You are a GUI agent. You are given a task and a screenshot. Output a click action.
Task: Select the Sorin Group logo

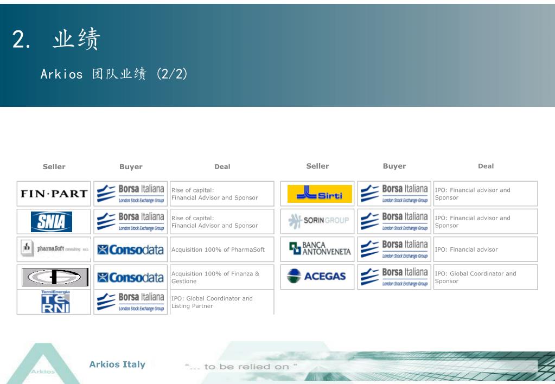tap(318, 221)
